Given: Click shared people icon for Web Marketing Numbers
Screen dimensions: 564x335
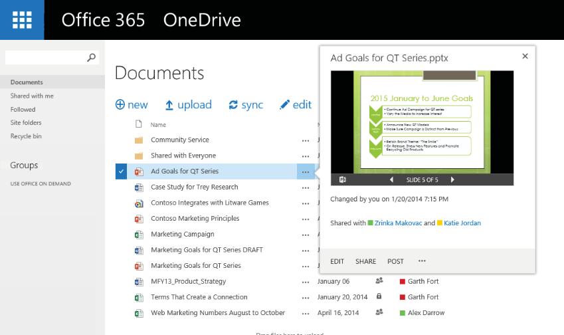Looking at the screenshot, I should pos(379,312).
